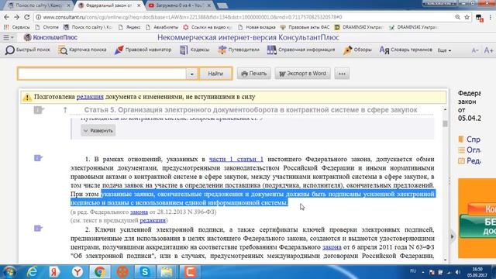
Task: Switch to Загружено 0 из 4 YouTube tab
Action: coord(179,5)
